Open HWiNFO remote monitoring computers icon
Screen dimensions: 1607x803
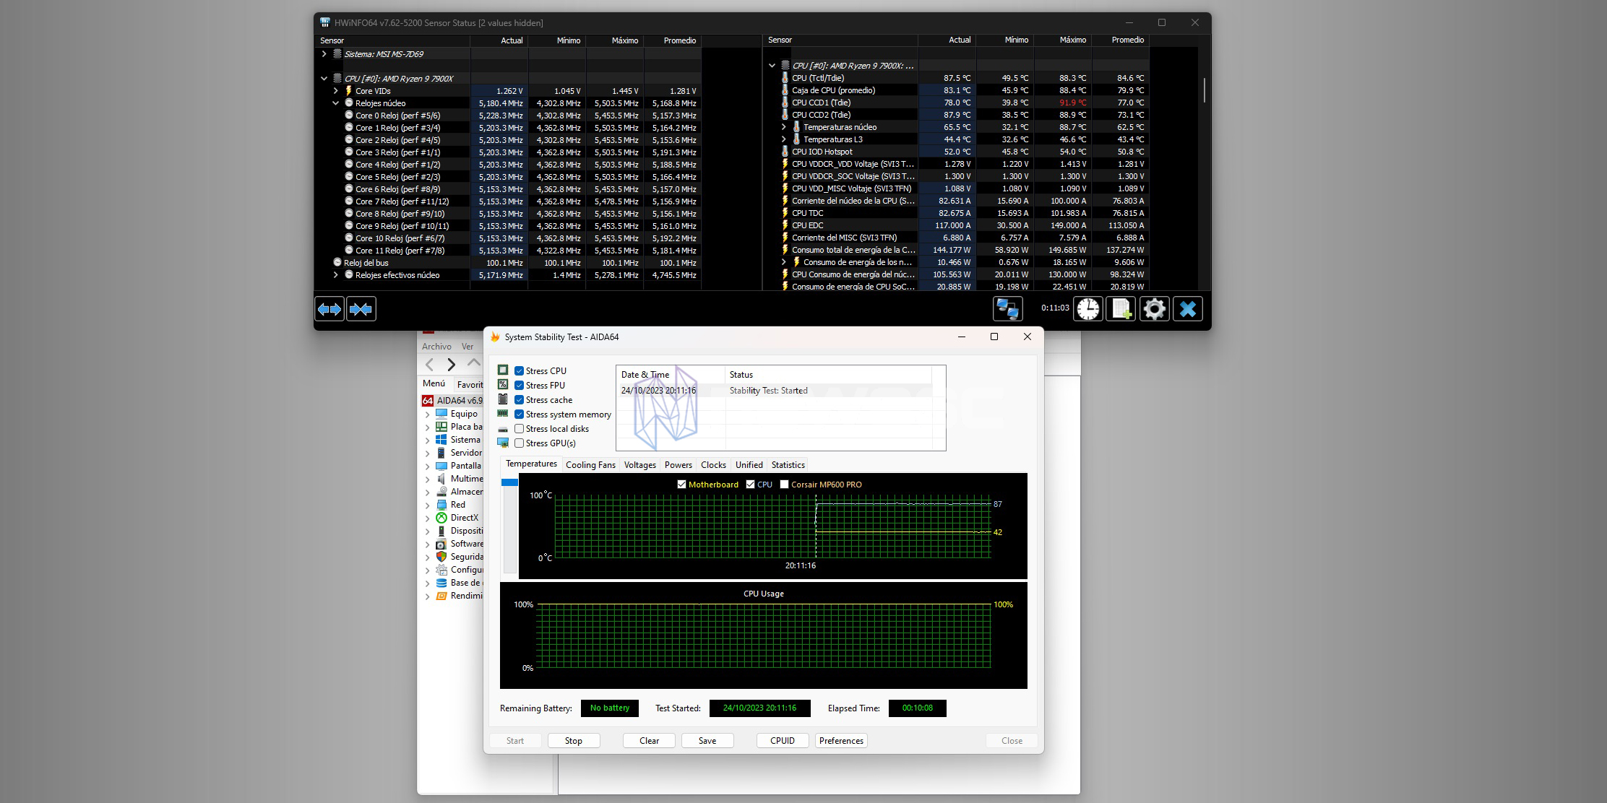1008,309
